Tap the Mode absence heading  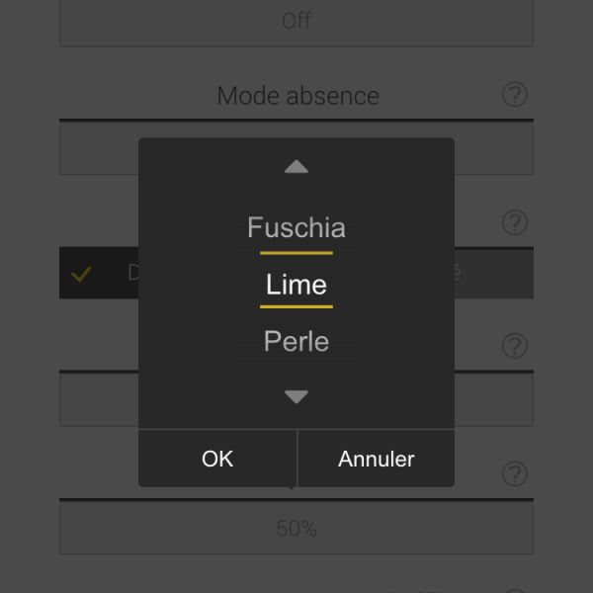(297, 96)
